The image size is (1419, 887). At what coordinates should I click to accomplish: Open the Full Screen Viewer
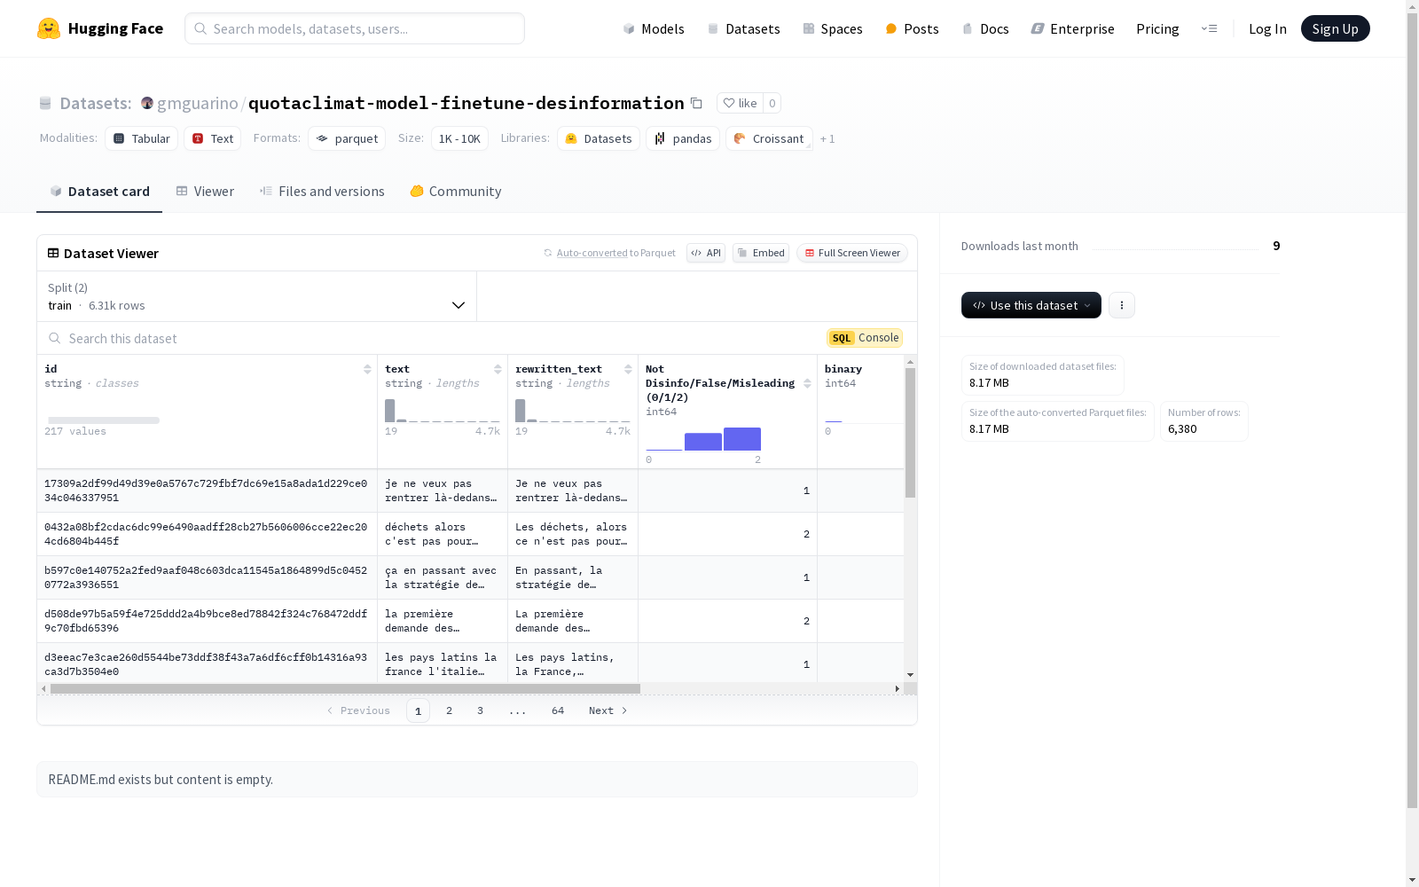pos(851,253)
